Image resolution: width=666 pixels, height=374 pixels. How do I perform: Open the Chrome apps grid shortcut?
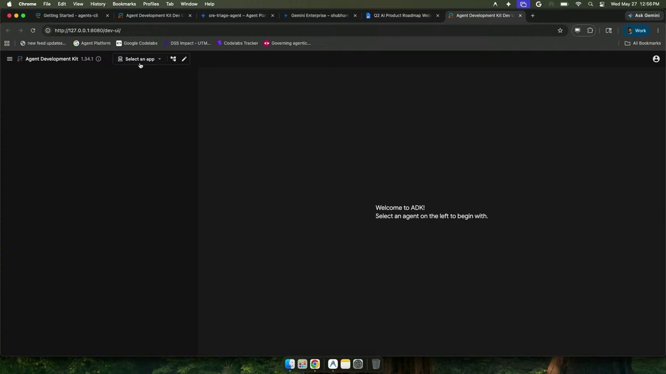coord(7,43)
